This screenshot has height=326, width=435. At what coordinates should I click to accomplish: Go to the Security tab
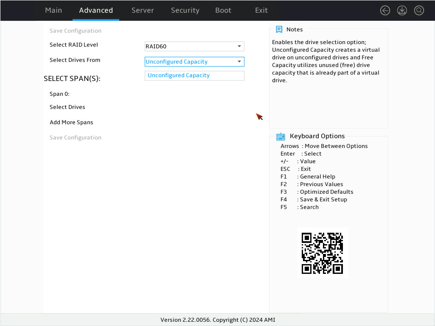[185, 10]
